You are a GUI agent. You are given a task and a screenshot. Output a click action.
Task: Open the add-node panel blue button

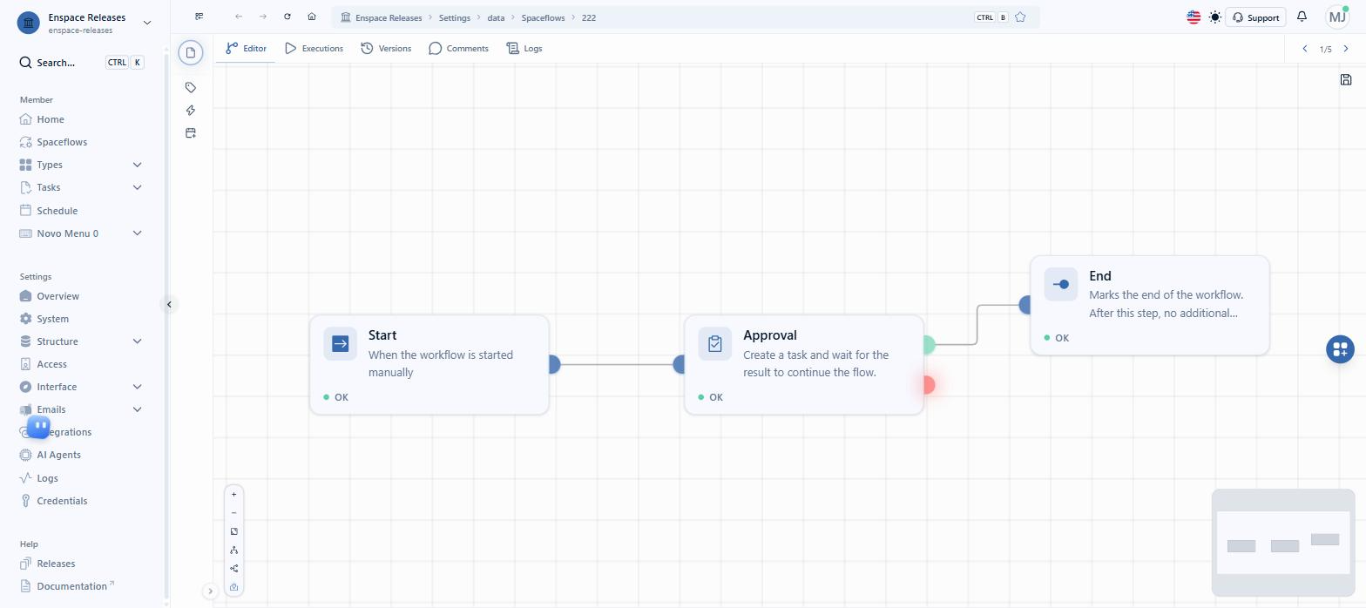click(1340, 349)
